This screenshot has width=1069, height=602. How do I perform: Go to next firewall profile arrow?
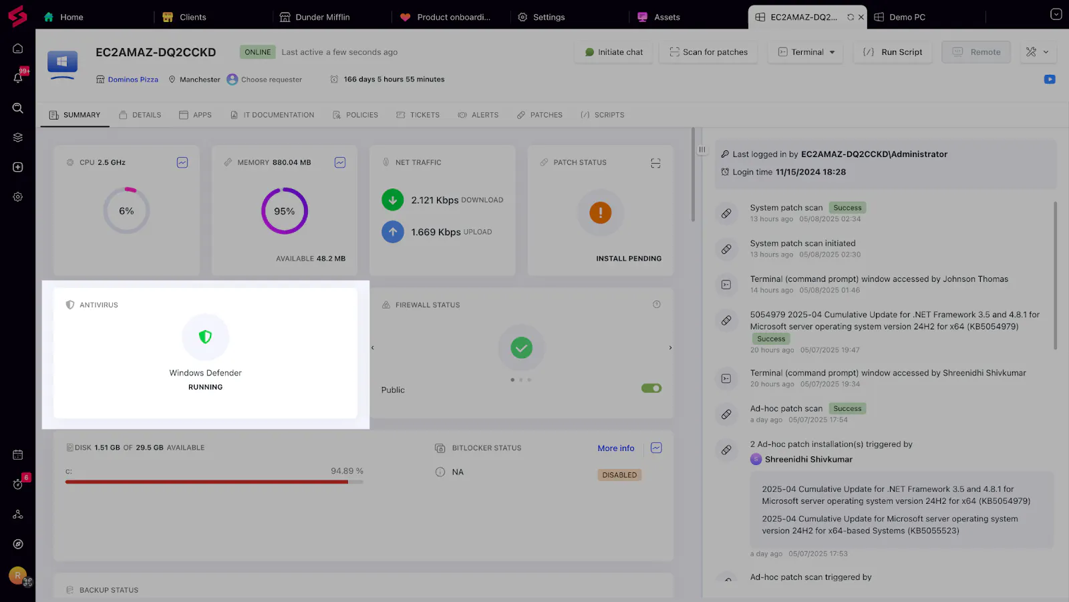[x=670, y=348]
